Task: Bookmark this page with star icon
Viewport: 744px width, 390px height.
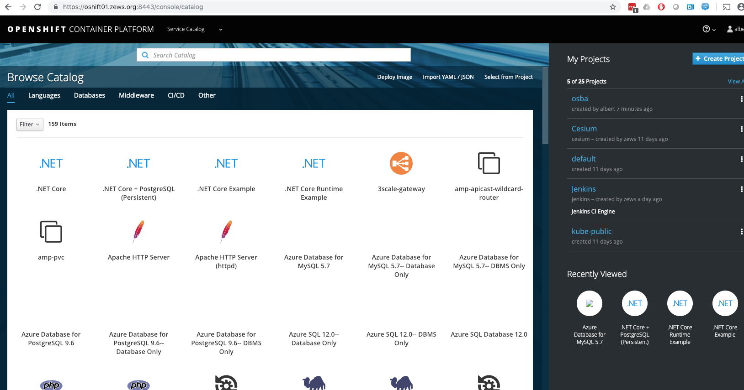Action: [613, 7]
